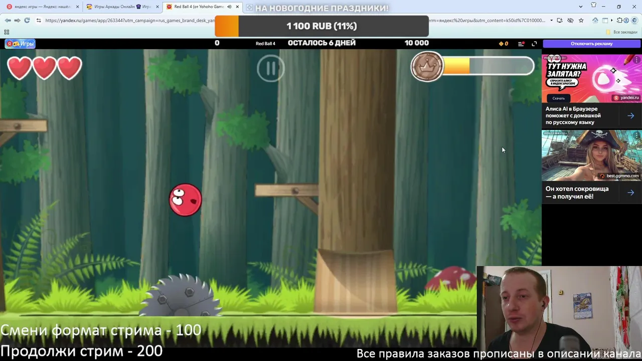Screen dimensions: 642x361
Task: Open a new browser tab
Action: pos(249,7)
